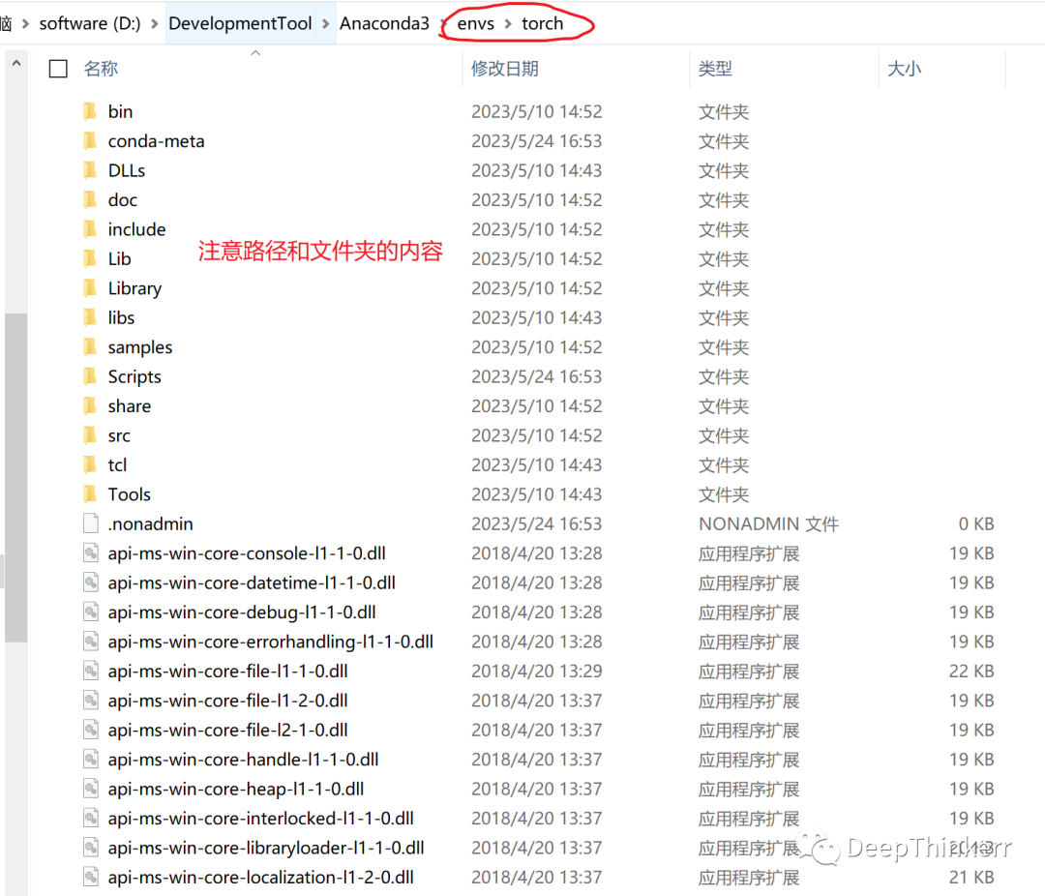The image size is (1045, 896).
Task: Select the api-ms-win-core-heap dll icon
Action: pos(91,788)
